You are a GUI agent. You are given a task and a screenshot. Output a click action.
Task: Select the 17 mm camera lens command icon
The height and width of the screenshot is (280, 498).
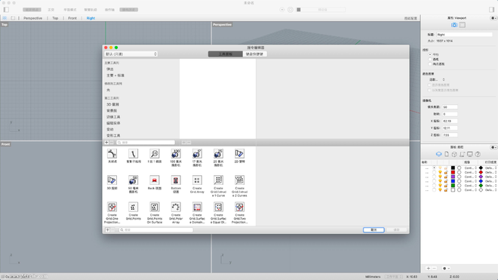click(197, 154)
